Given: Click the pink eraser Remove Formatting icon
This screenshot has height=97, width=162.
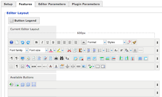Looking at the screenshot, I should 129,42.
